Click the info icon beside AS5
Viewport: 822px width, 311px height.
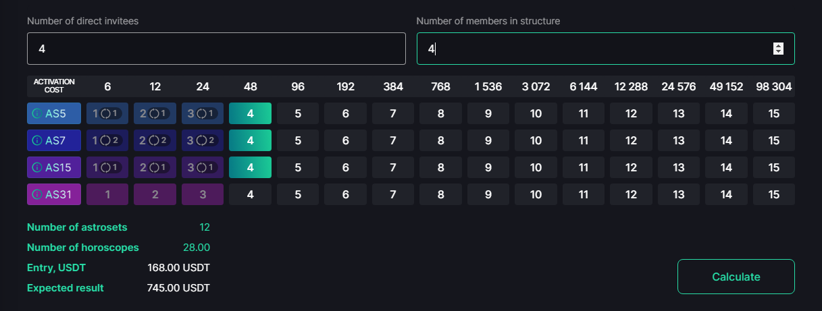36,113
